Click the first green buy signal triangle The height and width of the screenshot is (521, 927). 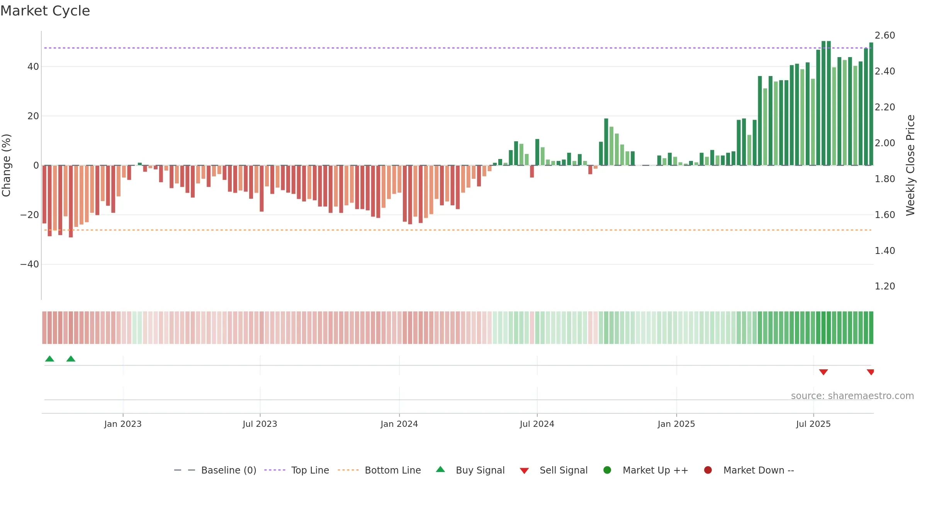[49, 359]
